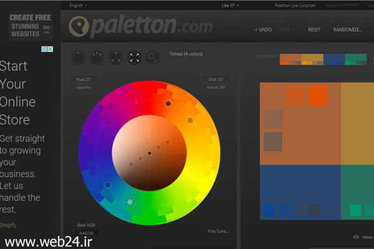The image size is (374, 249).
Task: Select the secondary orange-yellow hue handle on wheel
Action: pyautogui.click(x=190, y=120)
